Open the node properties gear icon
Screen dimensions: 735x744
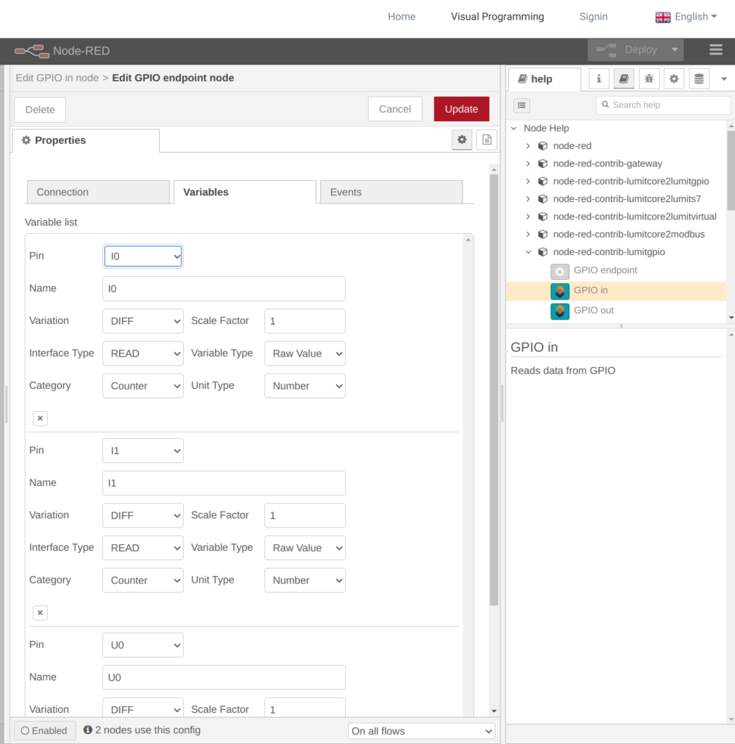(462, 139)
